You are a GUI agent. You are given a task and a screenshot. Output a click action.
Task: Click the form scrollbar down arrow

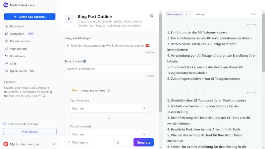pos(160,147)
